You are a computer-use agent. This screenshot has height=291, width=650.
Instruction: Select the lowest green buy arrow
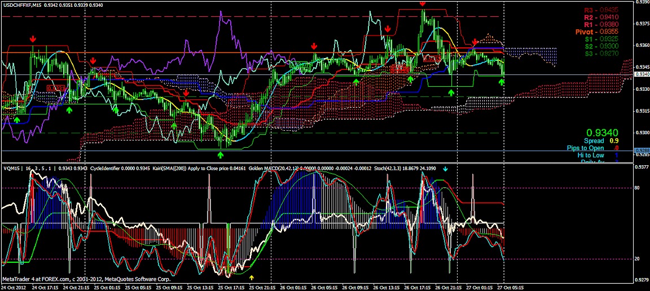(x=221, y=154)
